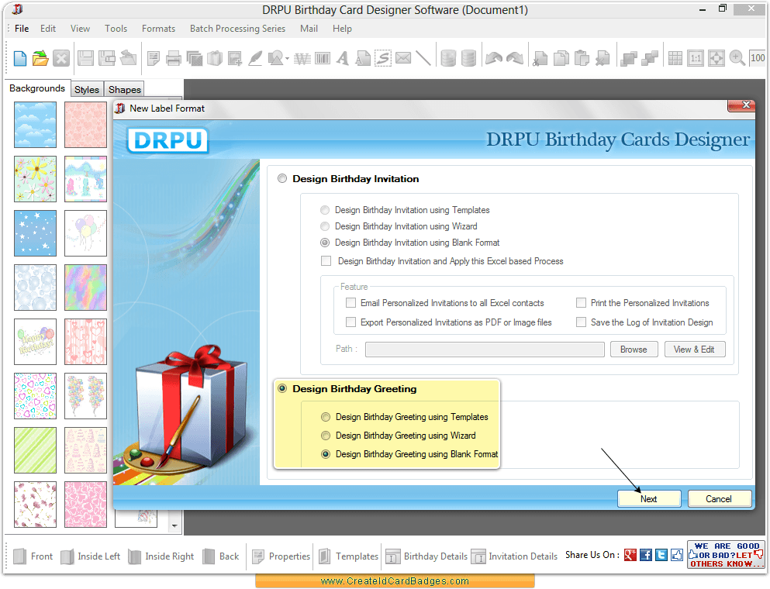Open the Edit menu
This screenshot has width=770, height=589.
click(x=48, y=29)
